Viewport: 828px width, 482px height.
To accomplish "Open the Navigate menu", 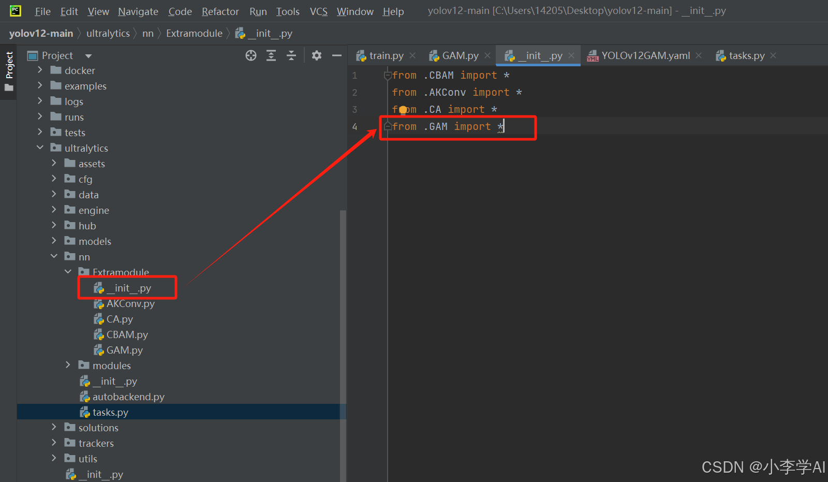I will 138,11.
